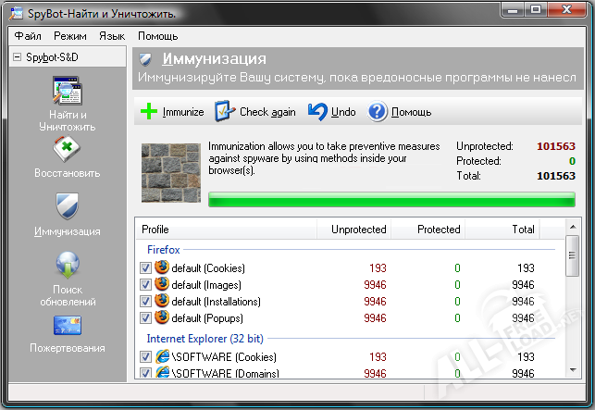
Task: Click the green plus Immunize icon
Action: 148,112
